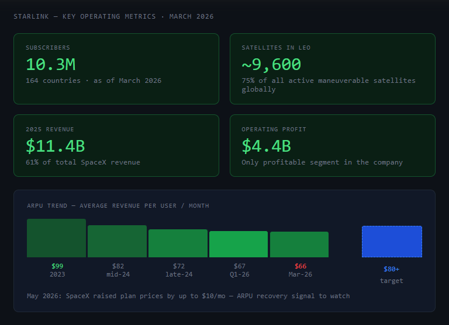Viewport: 449px width, 325px height.
Task: Click the Starlink Key Operating Metrics title
Action: [x=113, y=16]
